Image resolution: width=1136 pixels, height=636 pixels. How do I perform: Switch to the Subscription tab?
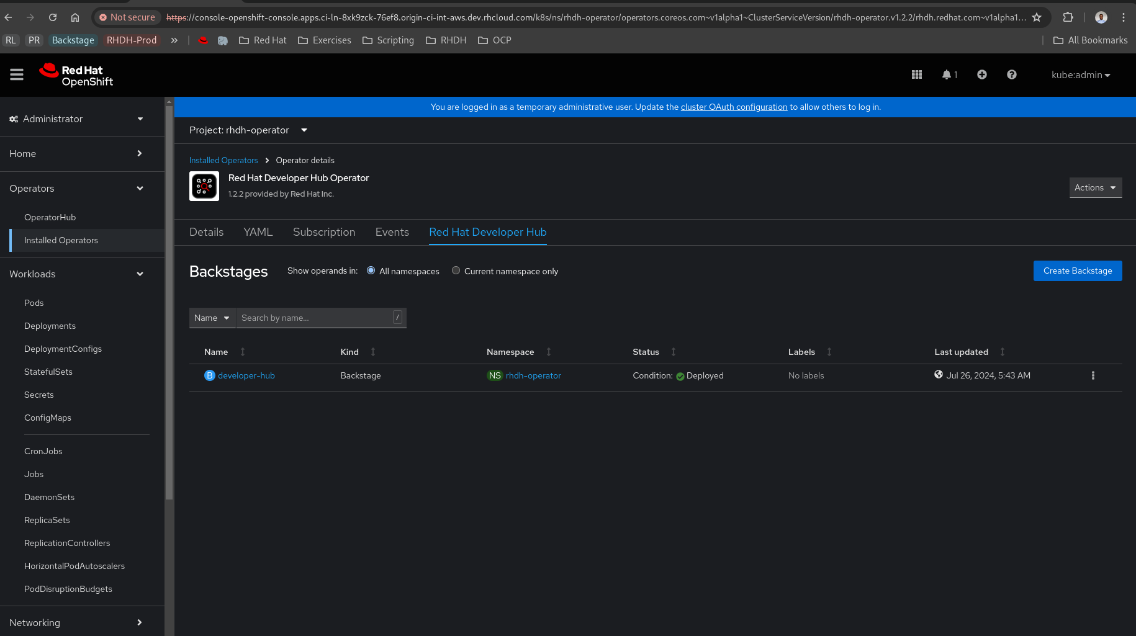click(324, 232)
